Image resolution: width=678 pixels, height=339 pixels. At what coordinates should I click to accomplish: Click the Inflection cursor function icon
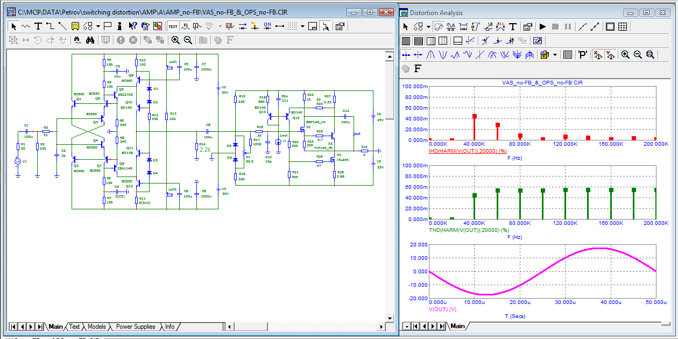[x=480, y=54]
